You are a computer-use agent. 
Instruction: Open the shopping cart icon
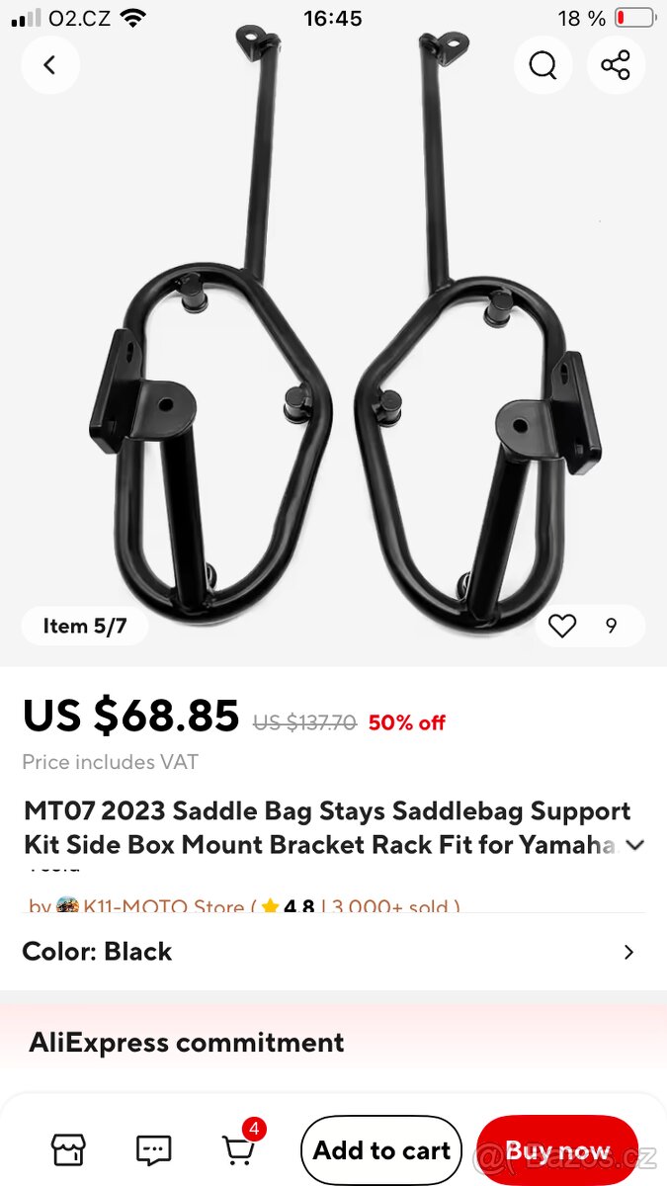pyautogui.click(x=237, y=1151)
